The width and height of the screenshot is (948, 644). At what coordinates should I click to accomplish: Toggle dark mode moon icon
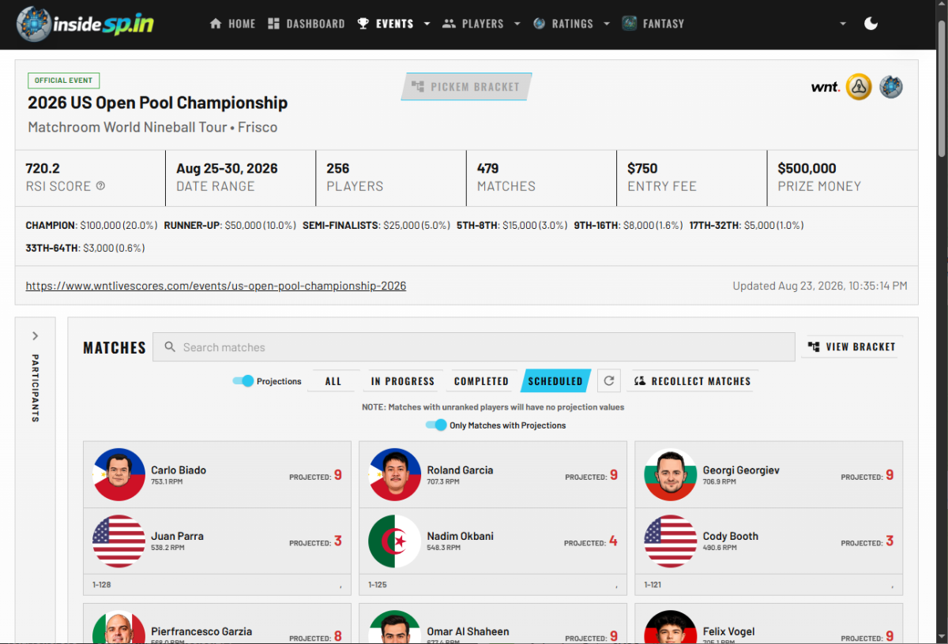pyautogui.click(x=871, y=24)
